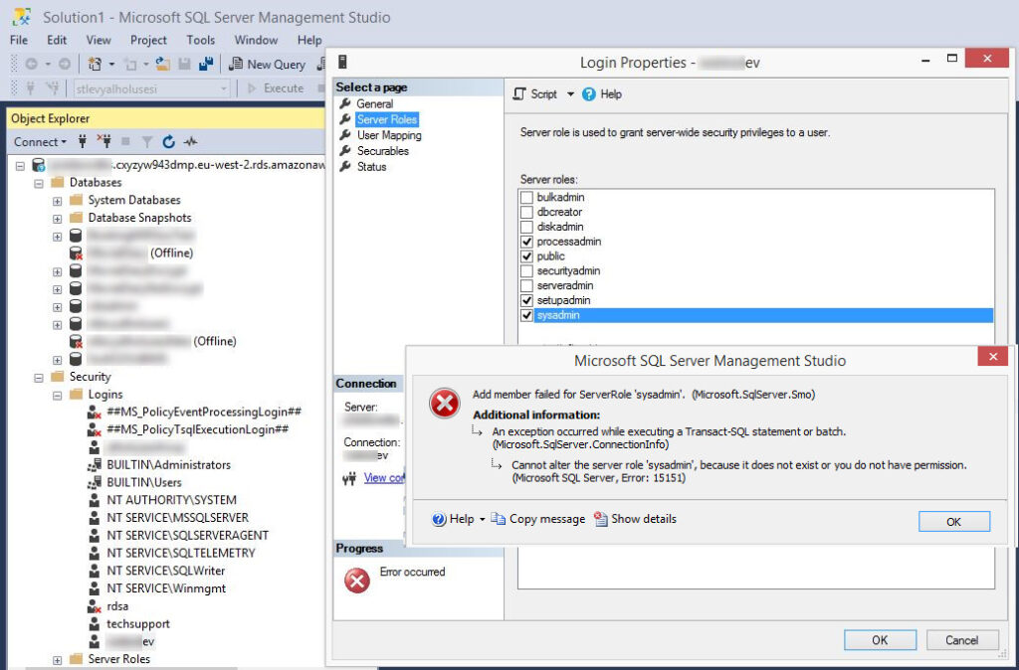The width and height of the screenshot is (1019, 670).
Task: Click the NT SERVICE\SQLTELEMETRY login icon
Action: point(95,553)
